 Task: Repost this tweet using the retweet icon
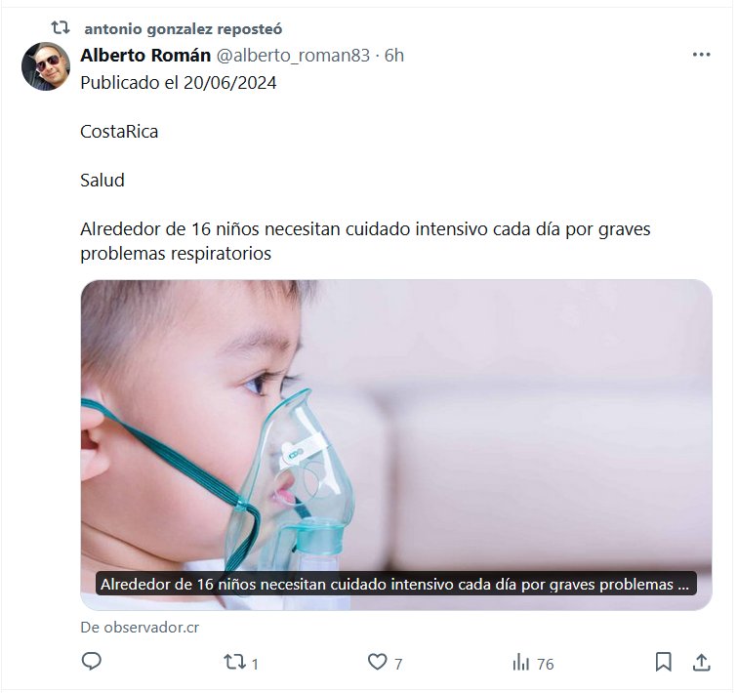(234, 662)
